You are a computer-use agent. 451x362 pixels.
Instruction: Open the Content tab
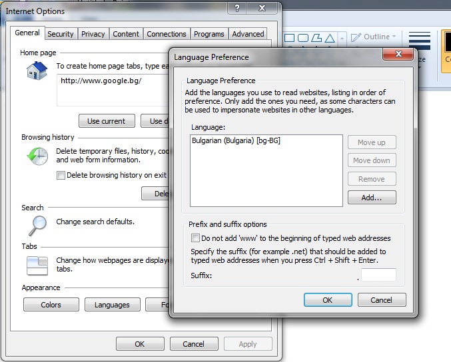pos(126,34)
